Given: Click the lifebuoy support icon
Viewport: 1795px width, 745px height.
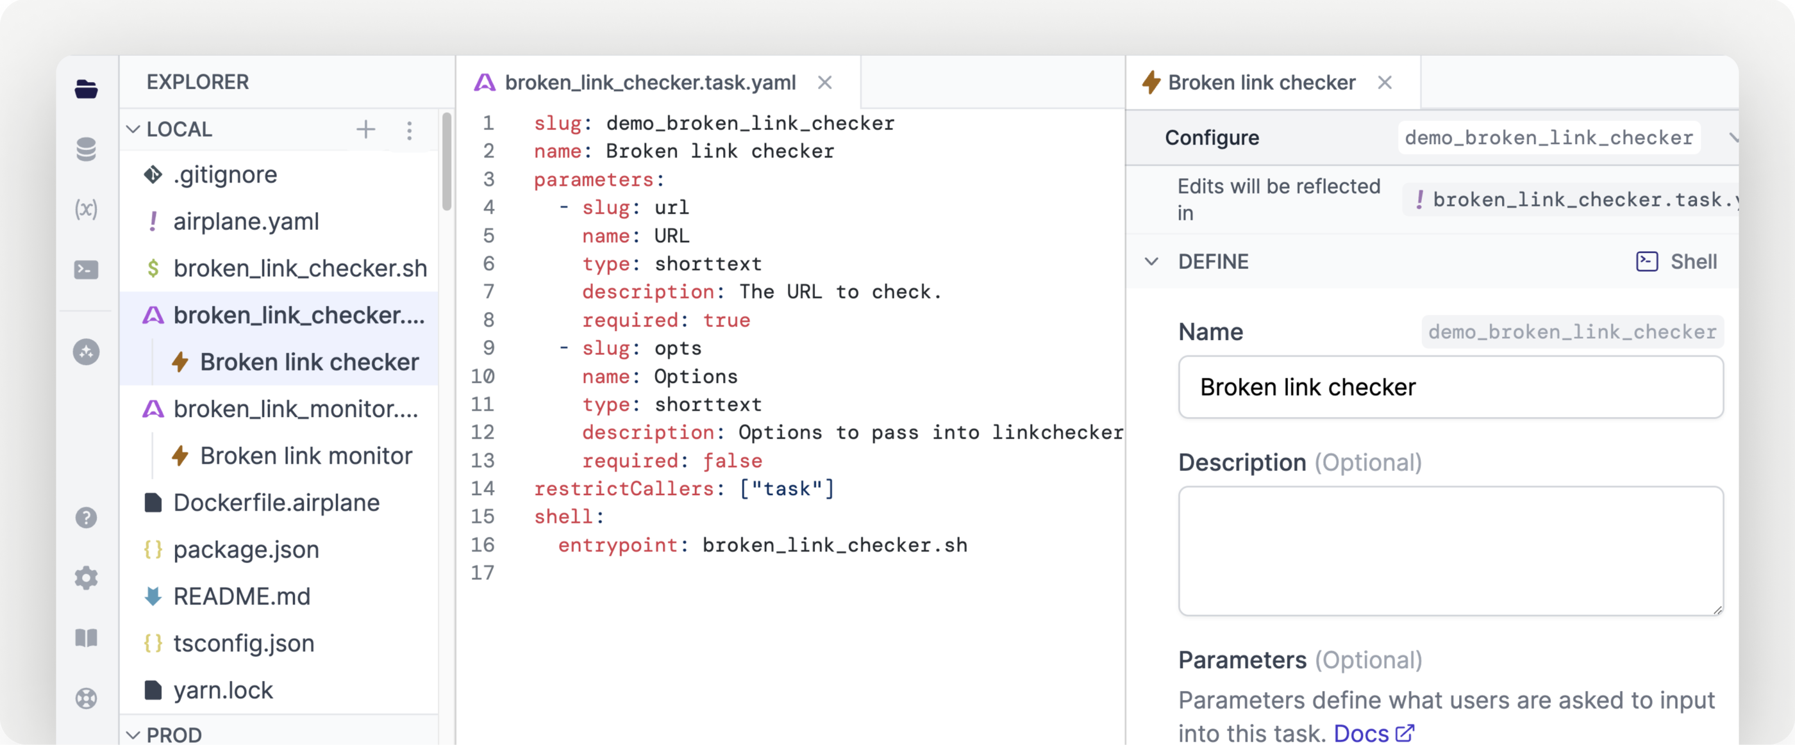Looking at the screenshot, I should 86,698.
